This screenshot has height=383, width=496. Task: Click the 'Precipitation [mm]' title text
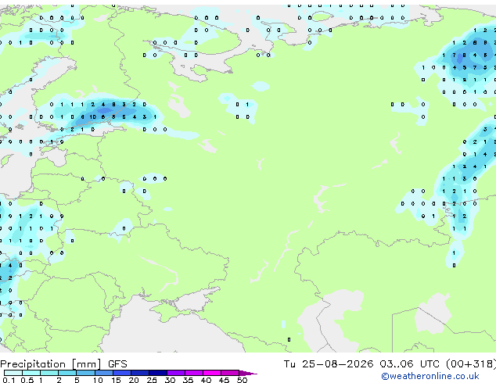[51, 364]
